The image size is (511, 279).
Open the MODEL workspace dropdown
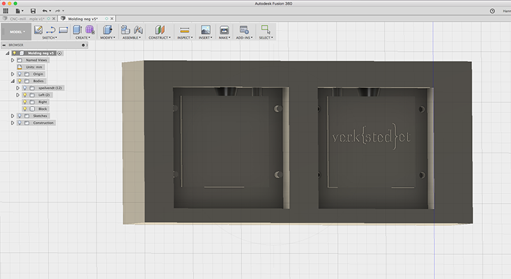[x=17, y=31]
